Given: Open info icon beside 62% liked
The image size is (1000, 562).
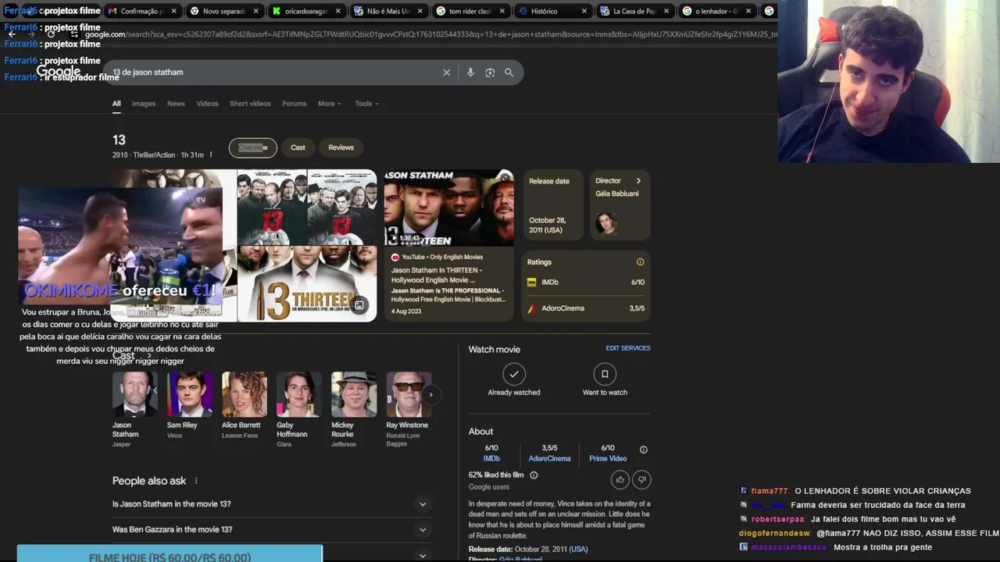Looking at the screenshot, I should 534,475.
